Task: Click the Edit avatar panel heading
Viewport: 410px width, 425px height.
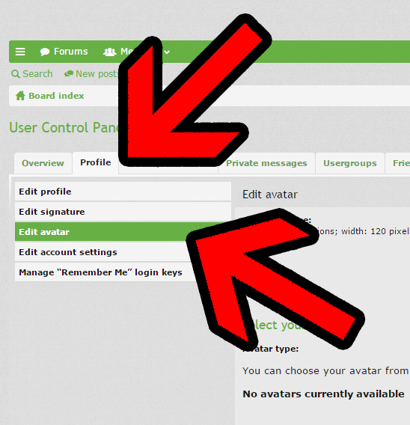Action: click(270, 195)
